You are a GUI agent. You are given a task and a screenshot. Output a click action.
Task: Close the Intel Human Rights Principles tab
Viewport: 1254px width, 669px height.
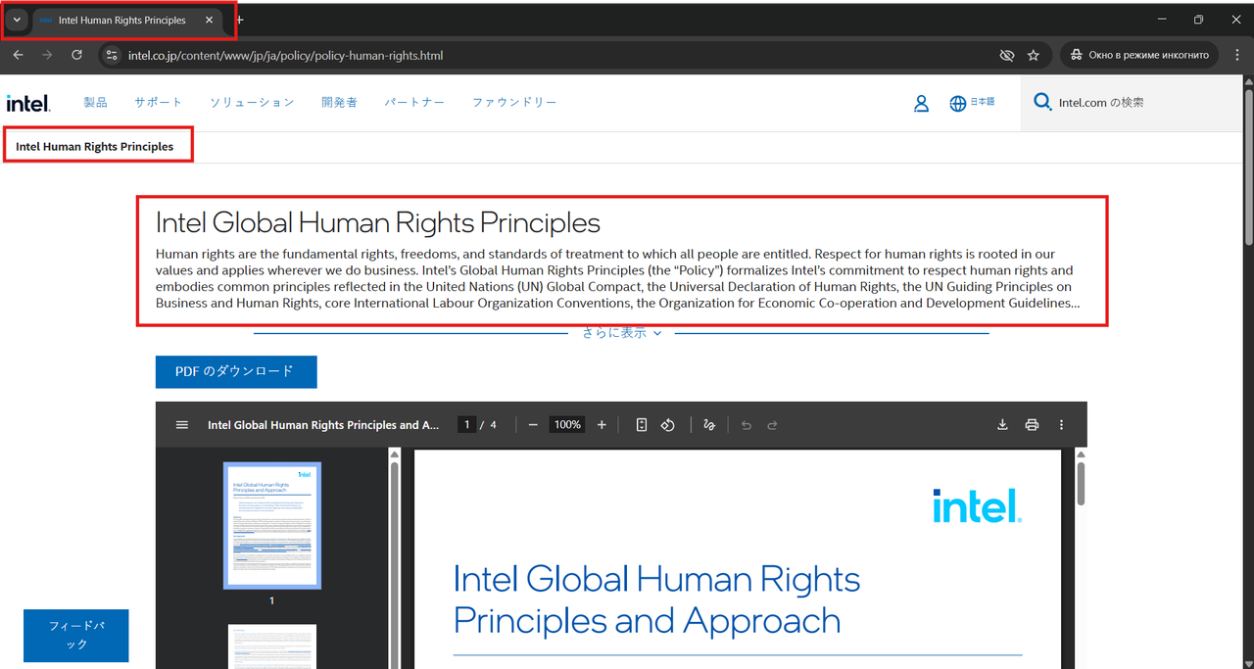pos(210,21)
